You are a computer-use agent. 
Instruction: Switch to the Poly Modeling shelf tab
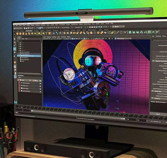point(29,31)
